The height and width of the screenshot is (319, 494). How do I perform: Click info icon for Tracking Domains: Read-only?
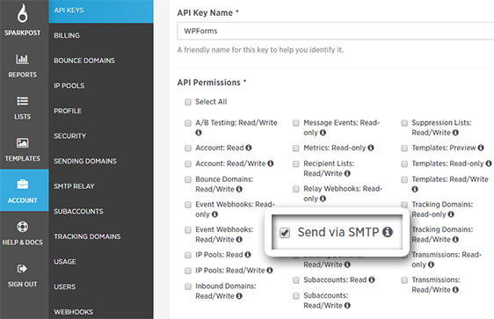451,214
